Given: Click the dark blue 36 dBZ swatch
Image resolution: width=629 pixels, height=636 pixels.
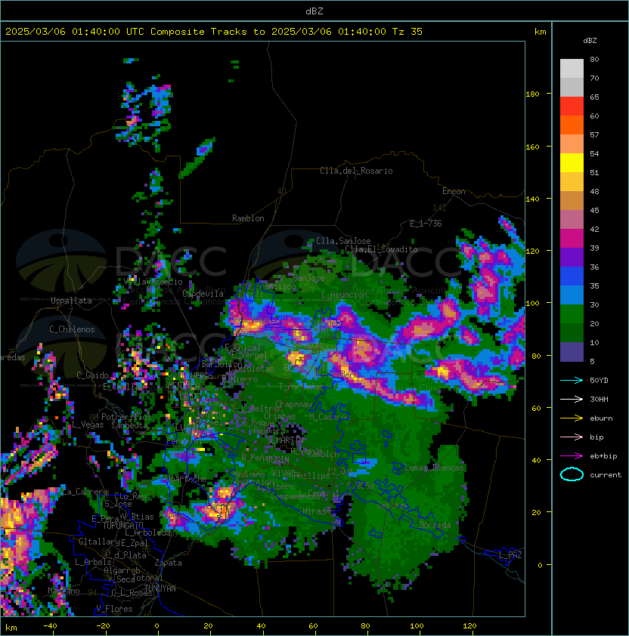Looking at the screenshot, I should (572, 276).
